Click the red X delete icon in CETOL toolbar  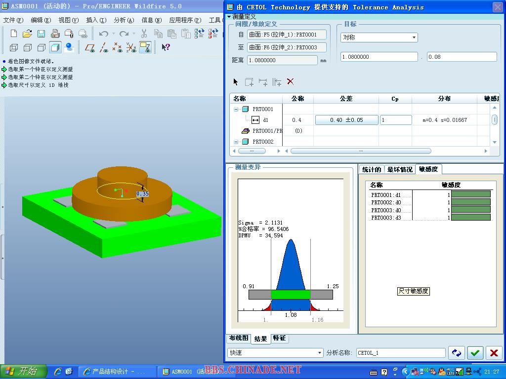tap(290, 81)
